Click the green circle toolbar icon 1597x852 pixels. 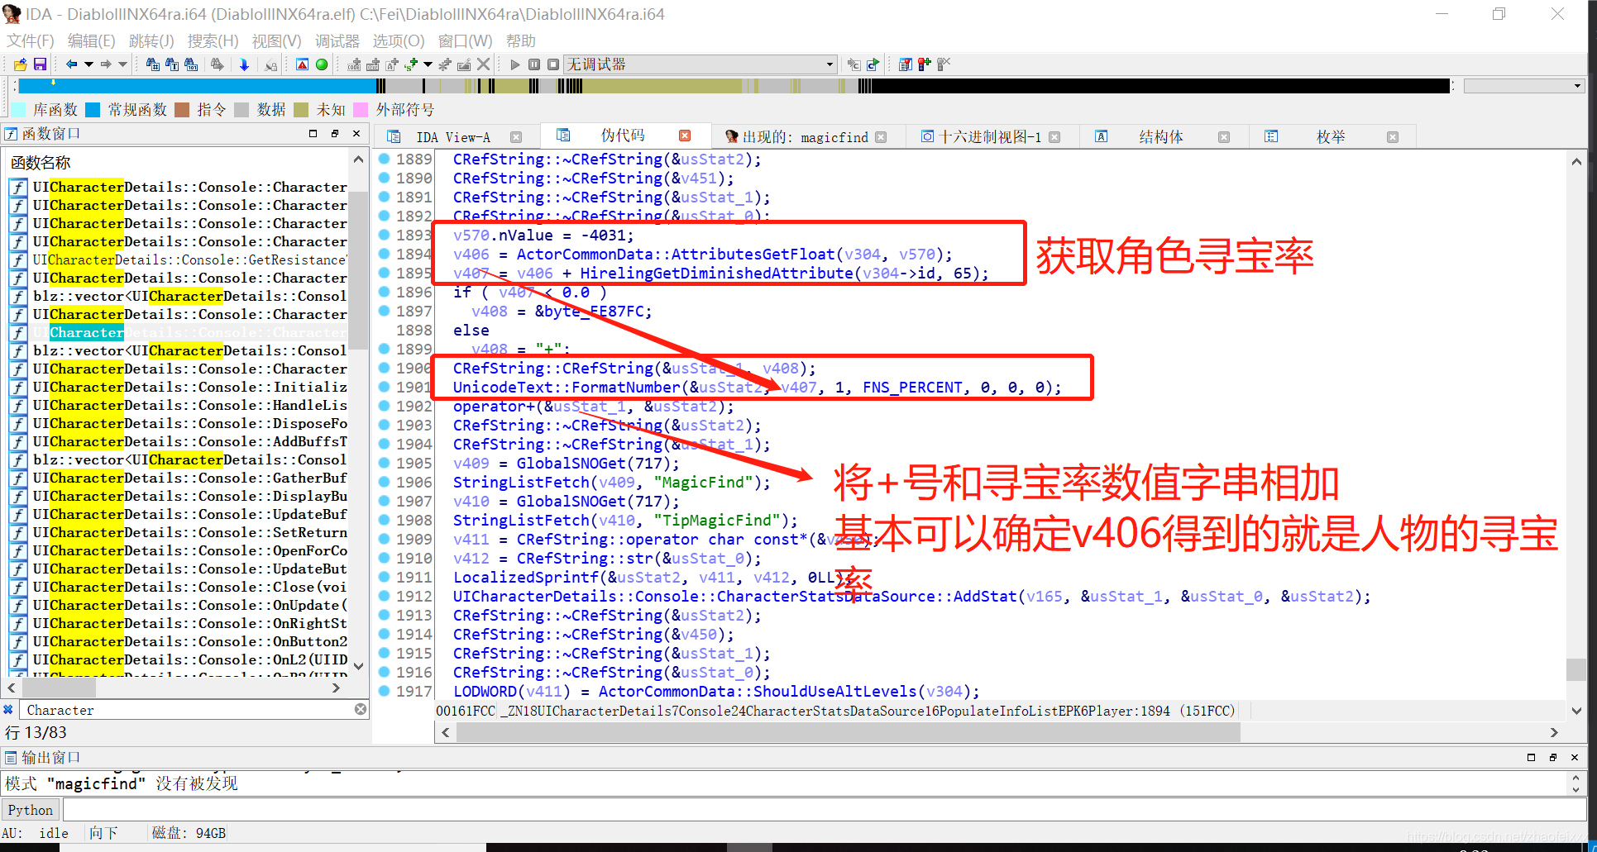click(322, 64)
